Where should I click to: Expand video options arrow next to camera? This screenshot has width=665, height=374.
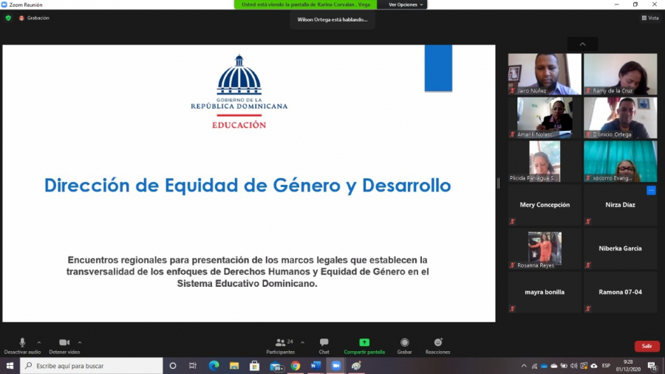click(x=80, y=342)
